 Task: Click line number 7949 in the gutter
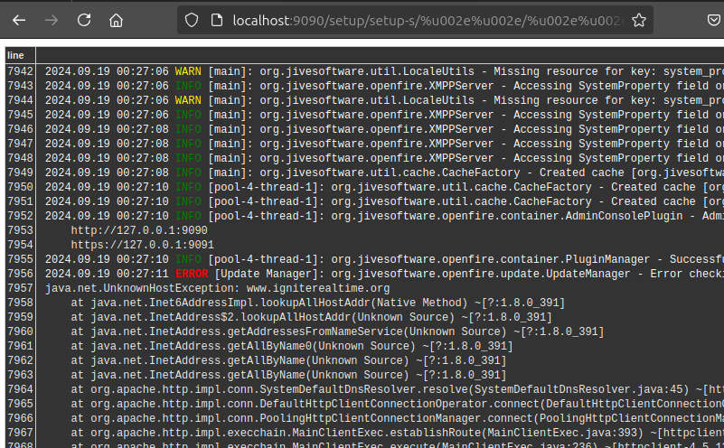click(x=20, y=173)
